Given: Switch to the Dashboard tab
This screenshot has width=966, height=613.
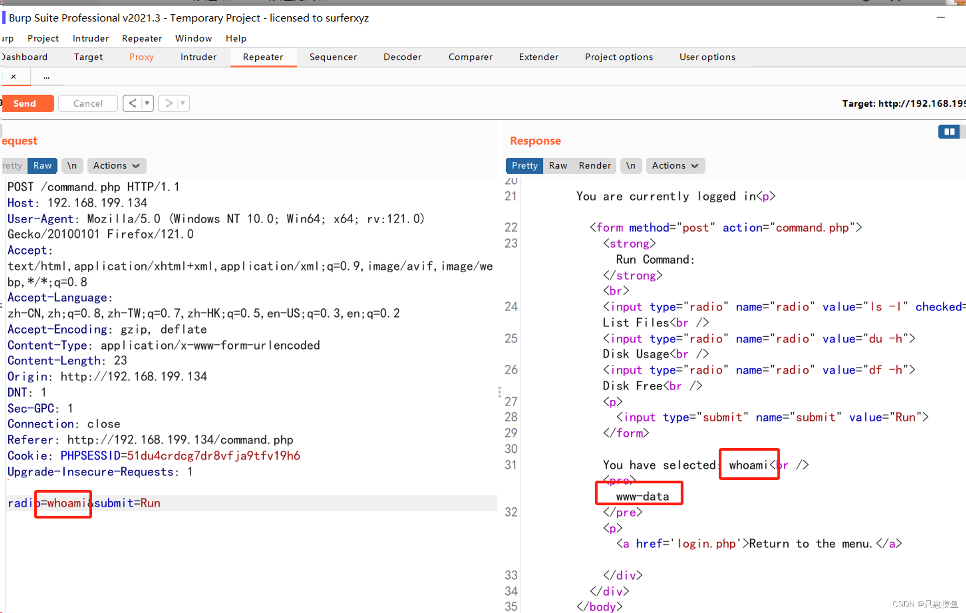Looking at the screenshot, I should pyautogui.click(x=24, y=57).
